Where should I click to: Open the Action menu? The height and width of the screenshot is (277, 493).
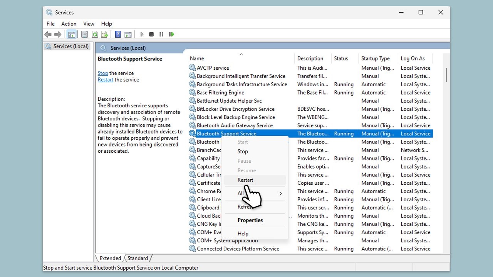[69, 24]
